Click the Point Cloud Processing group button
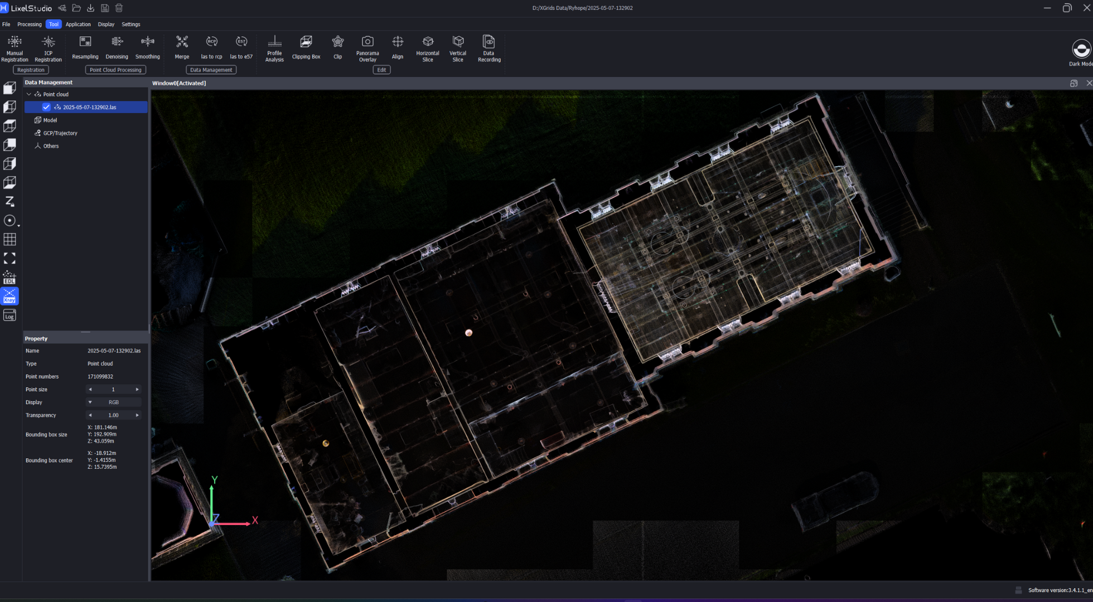1093x602 pixels. pyautogui.click(x=115, y=70)
